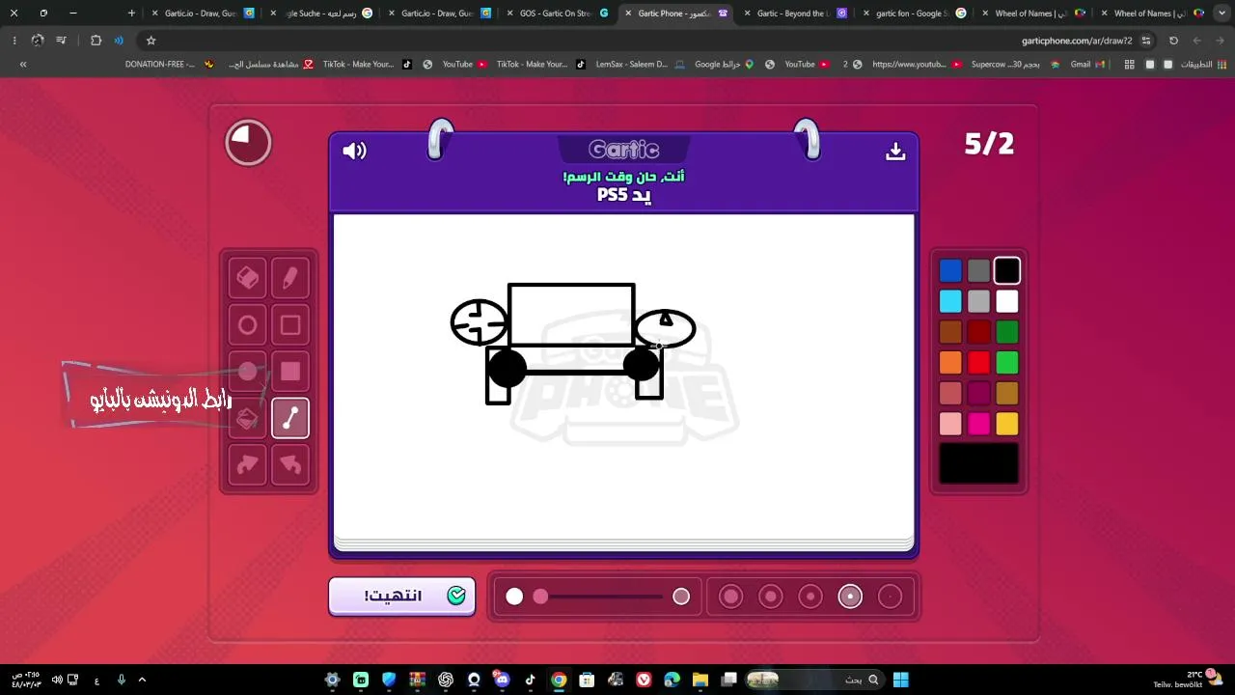This screenshot has width=1235, height=695.
Task: Switch to the Gartic Phone tab
Action: tap(676, 14)
